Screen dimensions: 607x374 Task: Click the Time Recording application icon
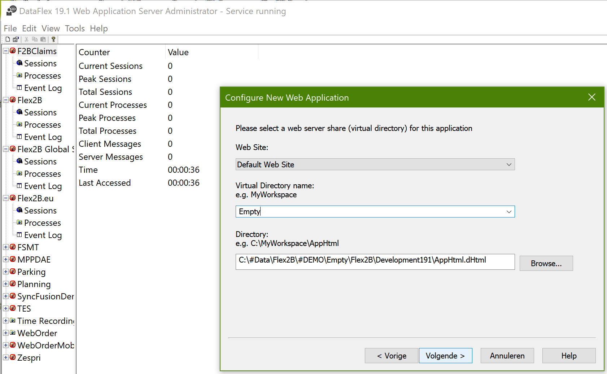pos(13,321)
